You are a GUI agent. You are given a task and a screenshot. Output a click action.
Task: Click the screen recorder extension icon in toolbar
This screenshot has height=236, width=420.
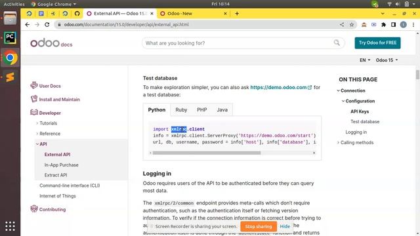point(373,25)
